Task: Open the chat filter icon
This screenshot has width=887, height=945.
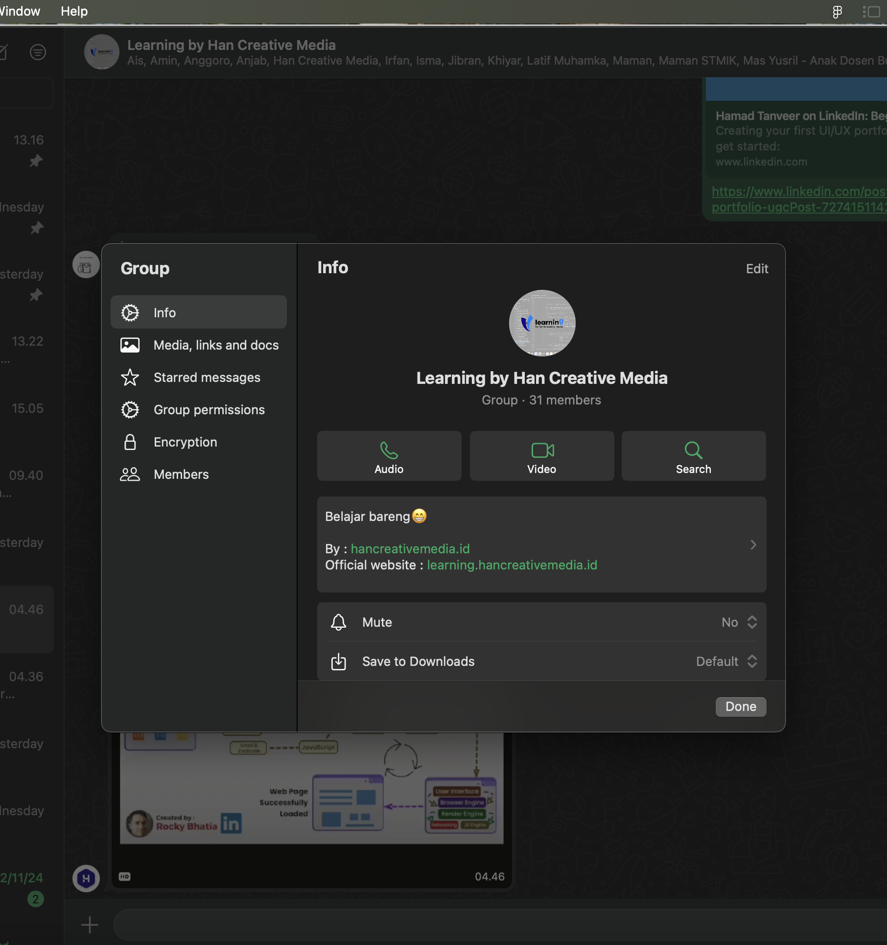Action: [x=38, y=52]
